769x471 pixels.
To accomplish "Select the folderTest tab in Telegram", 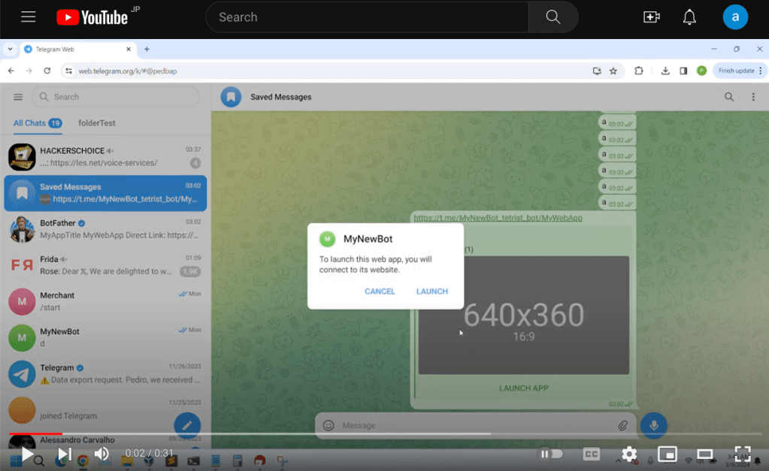I will pyautogui.click(x=97, y=123).
